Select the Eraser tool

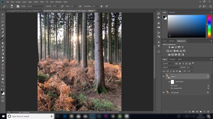(3, 50)
